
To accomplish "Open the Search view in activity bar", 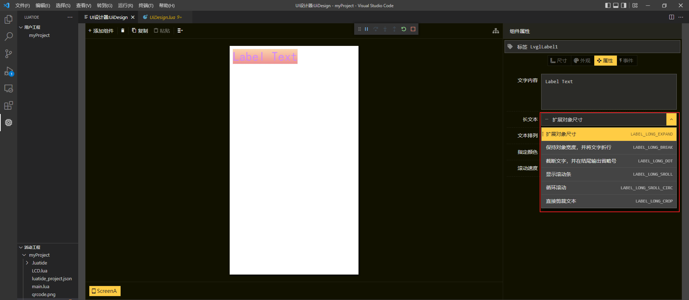I will [9, 37].
